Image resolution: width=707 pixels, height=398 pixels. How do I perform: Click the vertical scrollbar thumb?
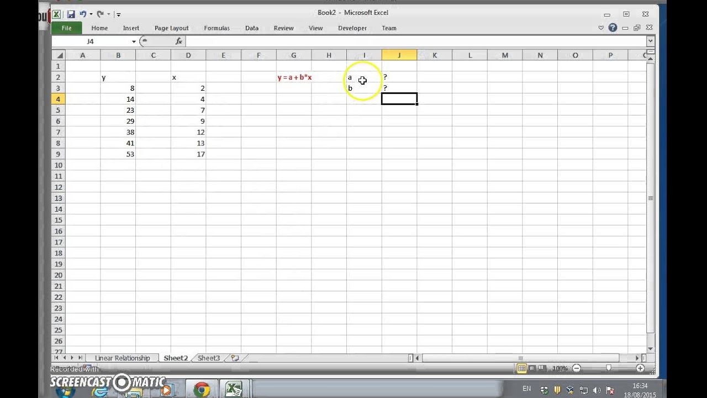tap(650, 198)
